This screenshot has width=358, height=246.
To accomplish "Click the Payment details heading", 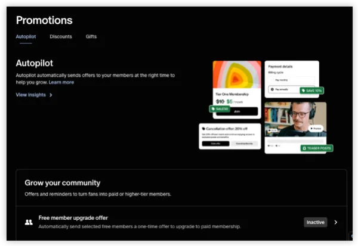I will 280,67.
